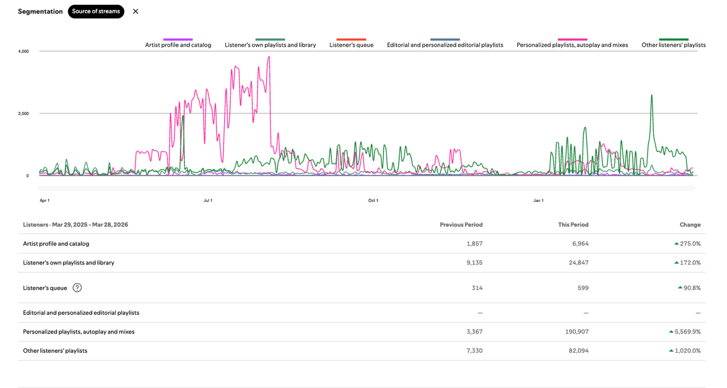
Task: Click the Segmentation heading
Action: pos(41,12)
